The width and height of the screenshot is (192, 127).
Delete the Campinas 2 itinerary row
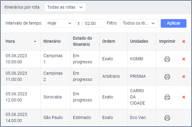point(184,77)
